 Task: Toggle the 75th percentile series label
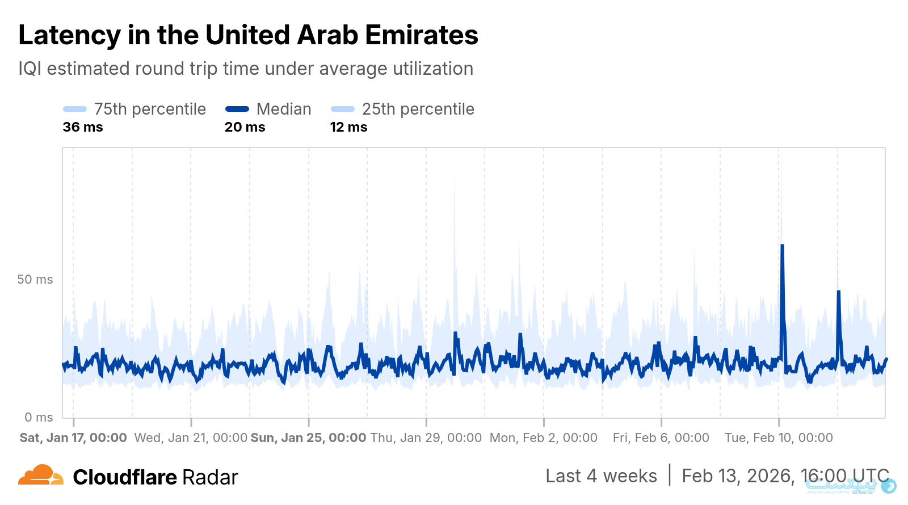point(150,109)
